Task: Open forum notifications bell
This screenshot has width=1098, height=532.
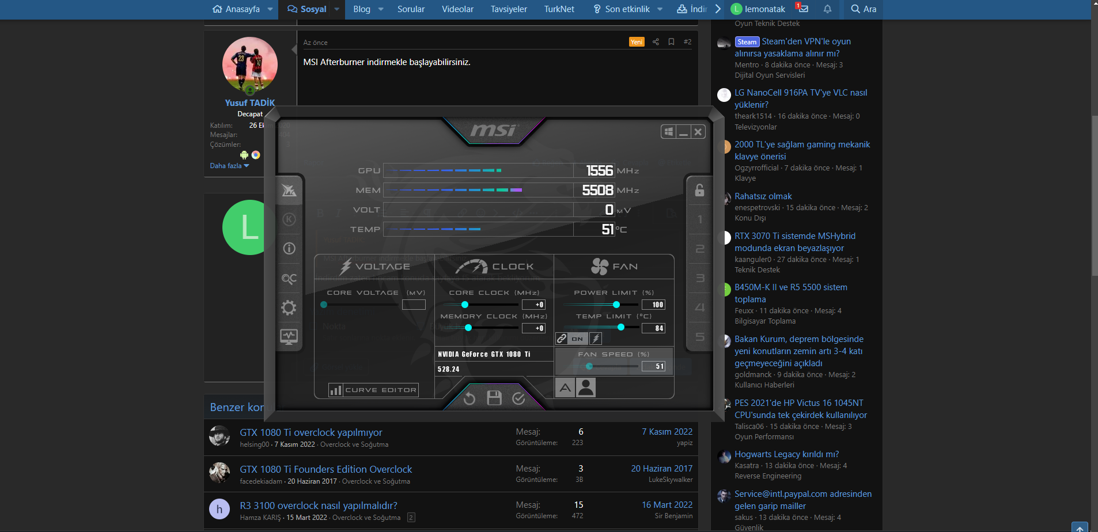Action: tap(827, 9)
